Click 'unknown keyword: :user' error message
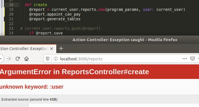199x107 pixels. tap(31, 87)
